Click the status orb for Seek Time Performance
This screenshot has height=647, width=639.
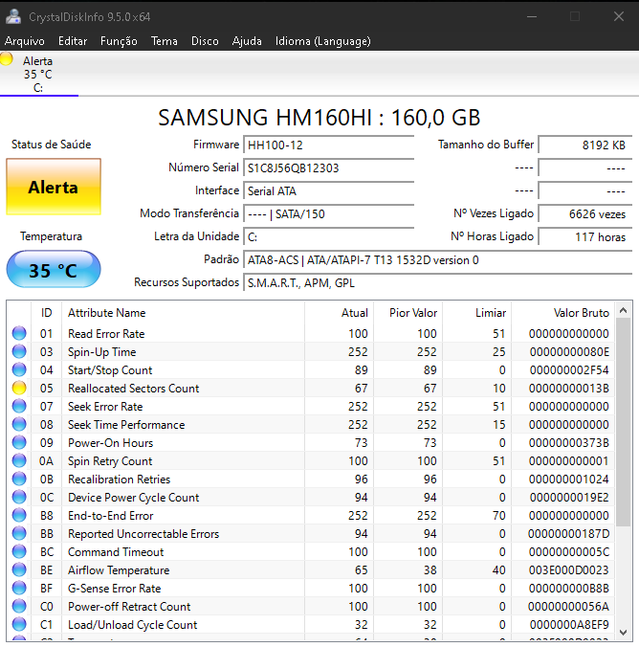(x=19, y=424)
